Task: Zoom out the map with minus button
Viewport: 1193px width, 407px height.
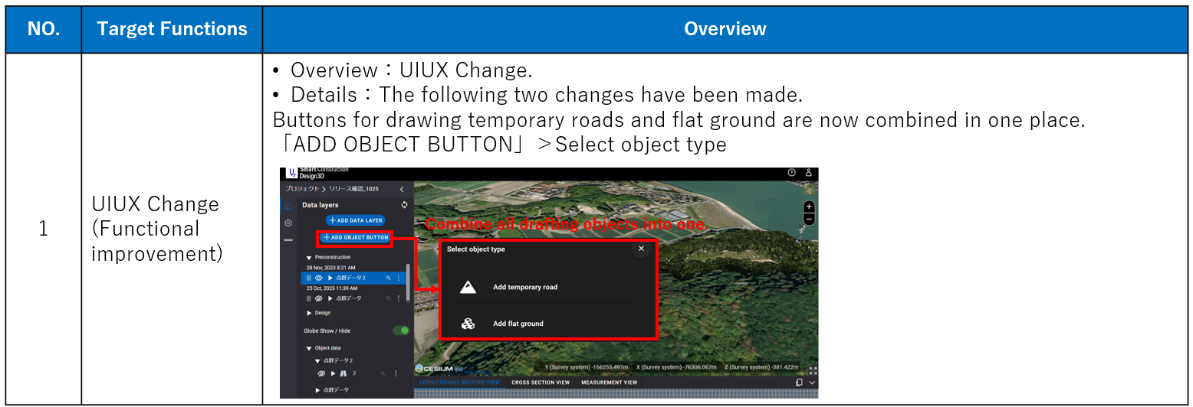Action: click(809, 219)
